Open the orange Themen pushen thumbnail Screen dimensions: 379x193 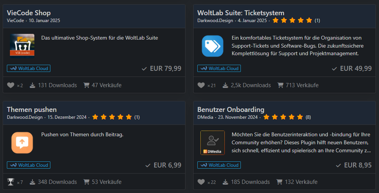(x=22, y=142)
